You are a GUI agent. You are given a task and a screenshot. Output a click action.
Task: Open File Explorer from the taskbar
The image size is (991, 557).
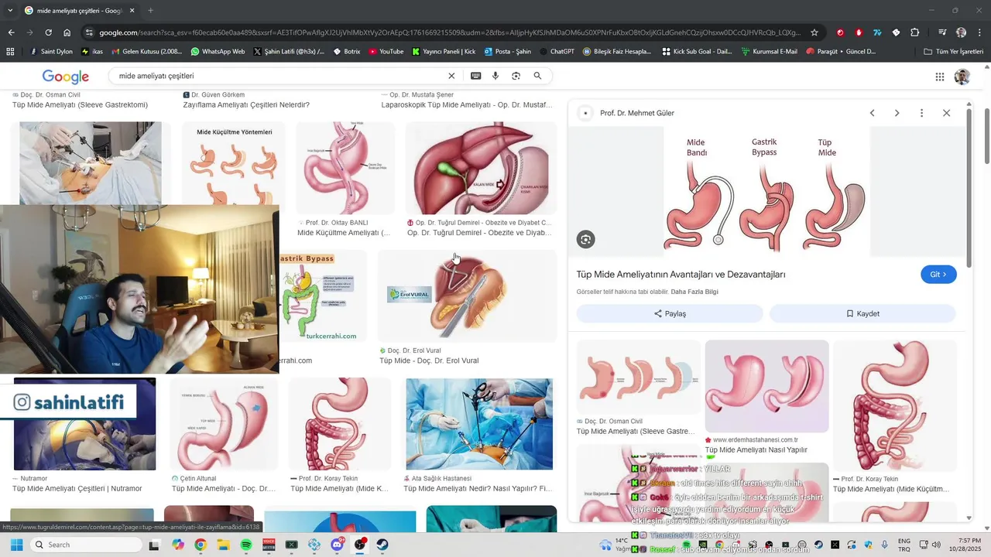pos(223,545)
